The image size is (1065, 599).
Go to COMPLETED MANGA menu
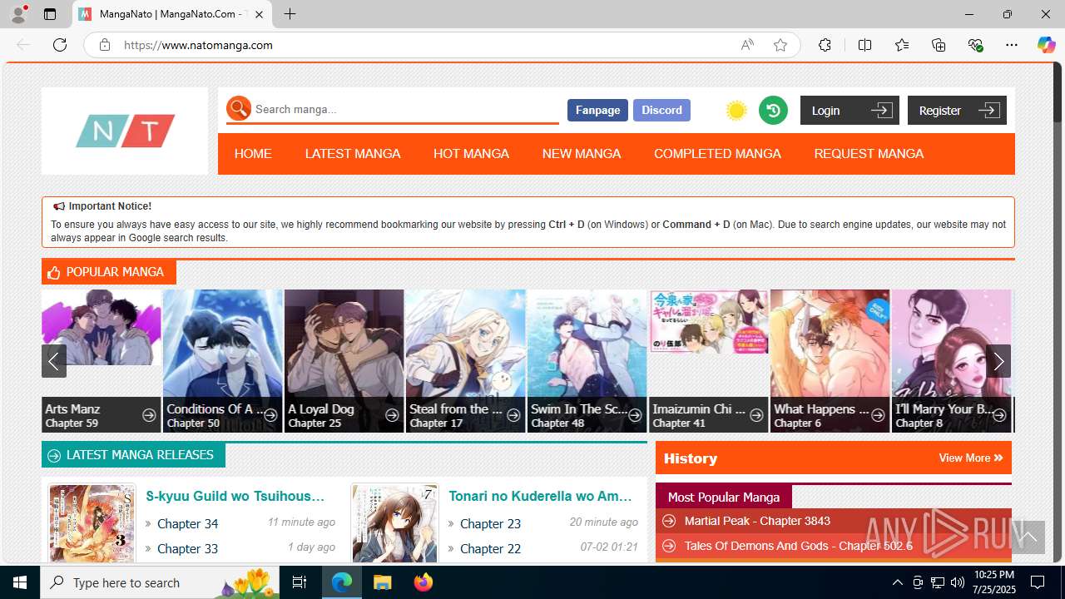point(717,154)
